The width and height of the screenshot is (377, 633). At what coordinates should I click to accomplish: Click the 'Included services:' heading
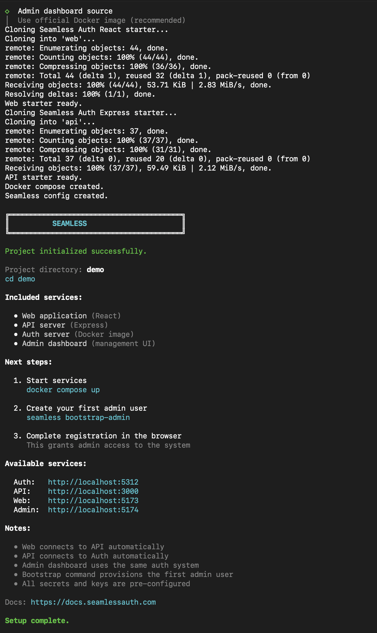coord(43,297)
